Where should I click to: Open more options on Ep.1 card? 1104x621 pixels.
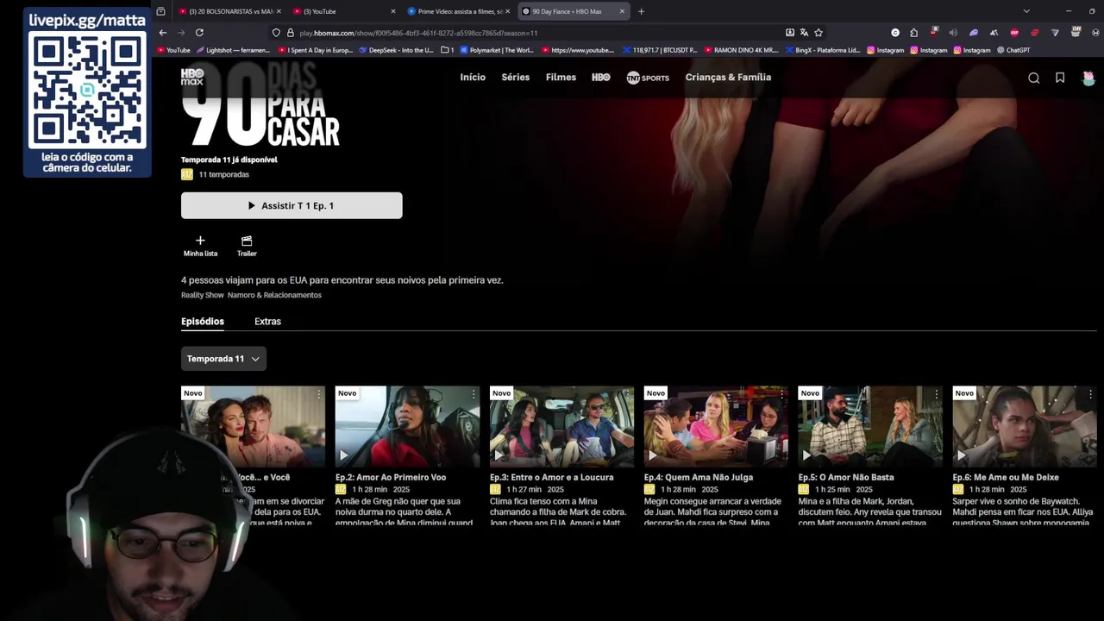tap(318, 393)
